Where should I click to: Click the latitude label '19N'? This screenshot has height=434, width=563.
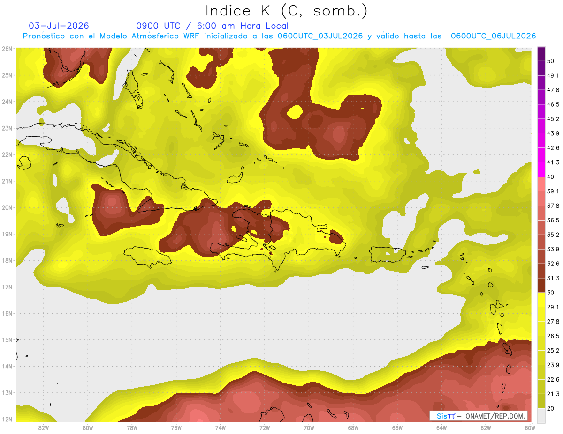7,234
